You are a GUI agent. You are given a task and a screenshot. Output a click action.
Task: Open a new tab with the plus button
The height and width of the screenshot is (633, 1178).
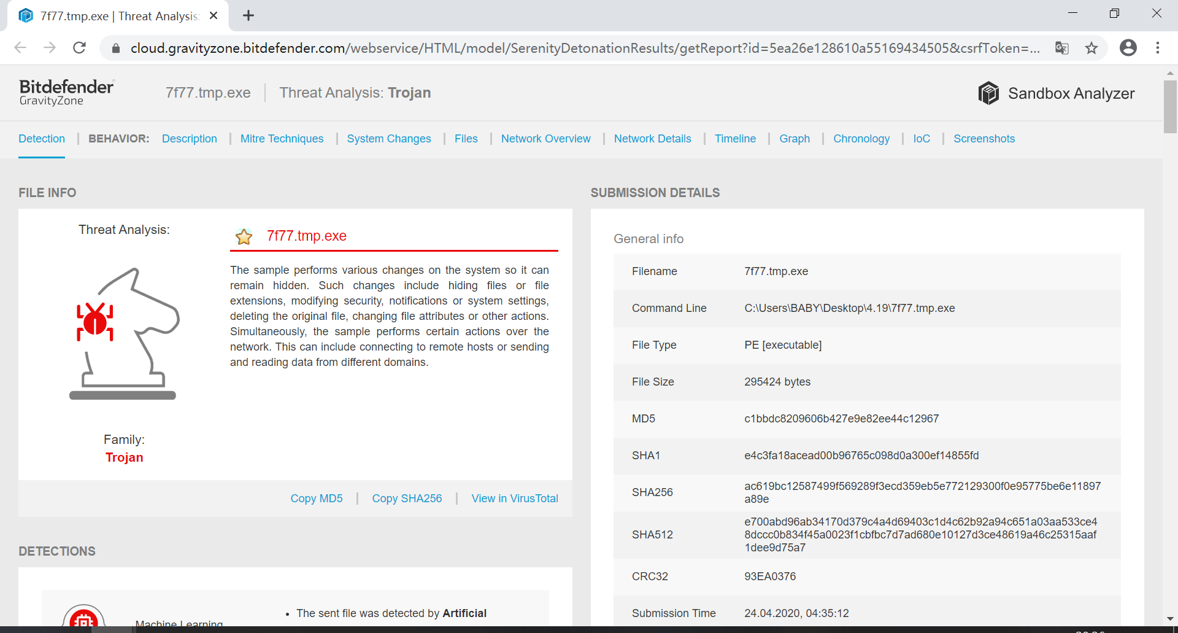248,16
